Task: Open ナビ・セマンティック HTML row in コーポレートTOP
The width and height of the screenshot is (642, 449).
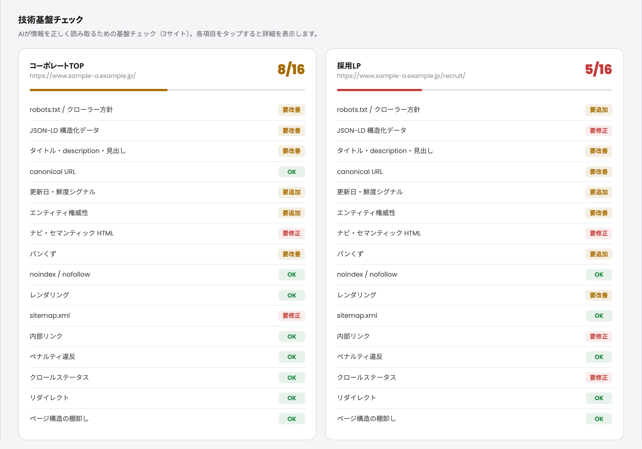Action: (x=167, y=234)
